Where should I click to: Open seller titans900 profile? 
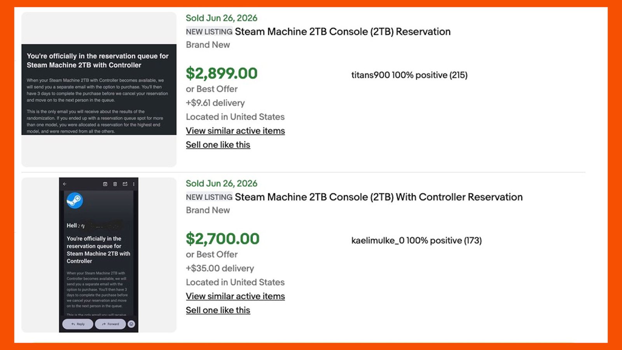[x=370, y=75]
